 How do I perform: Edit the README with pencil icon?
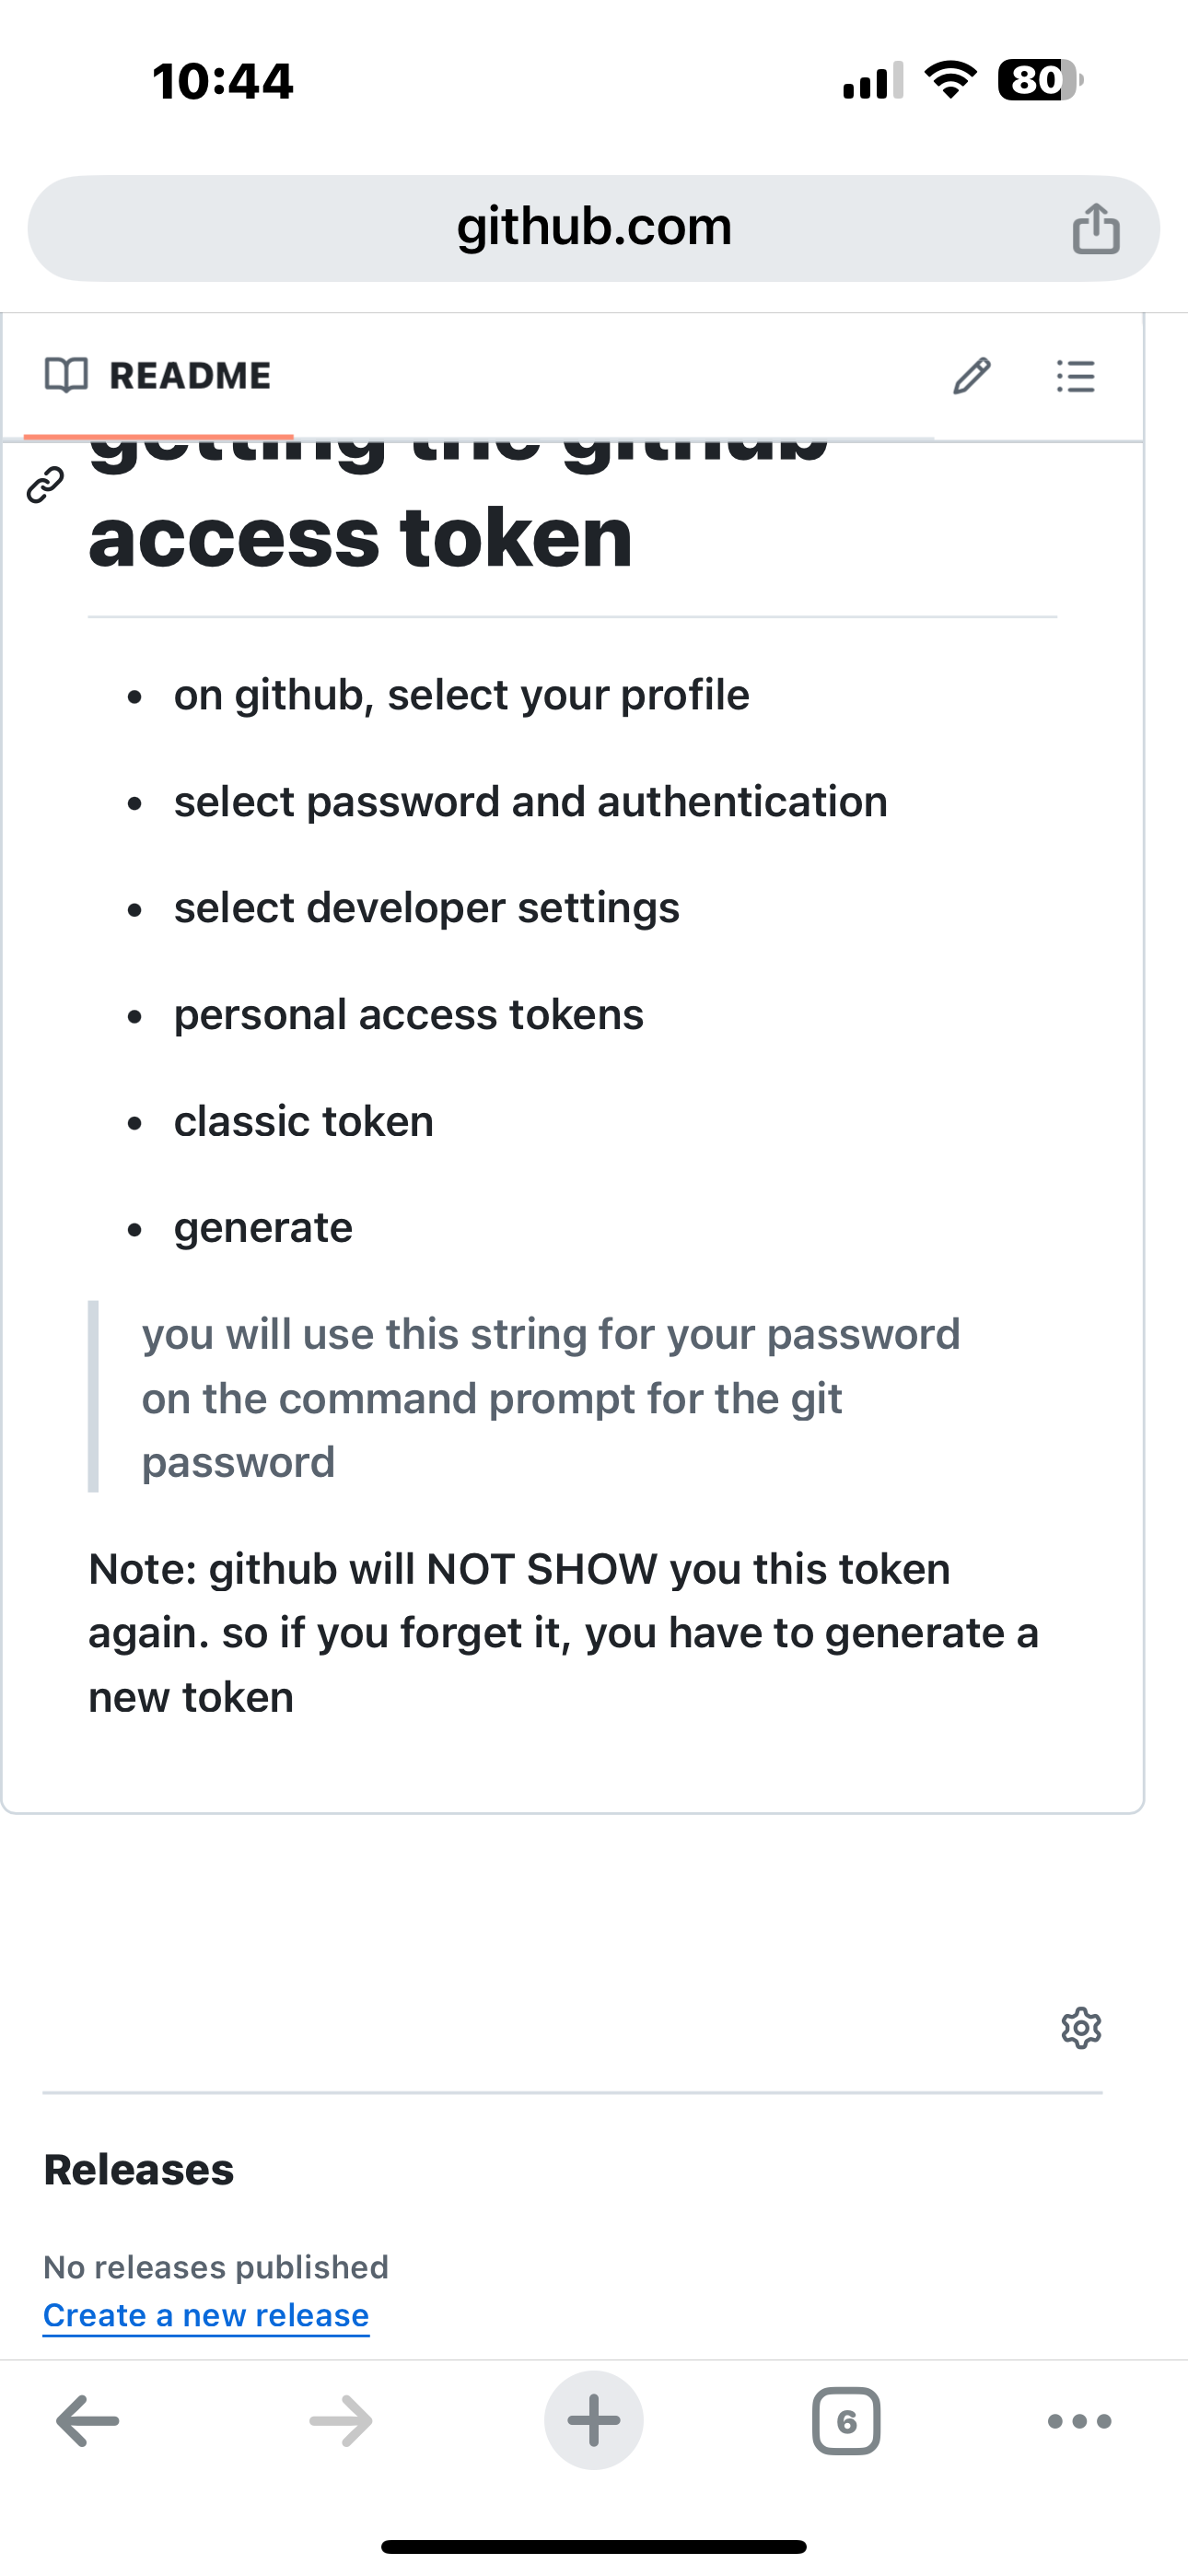coord(971,376)
